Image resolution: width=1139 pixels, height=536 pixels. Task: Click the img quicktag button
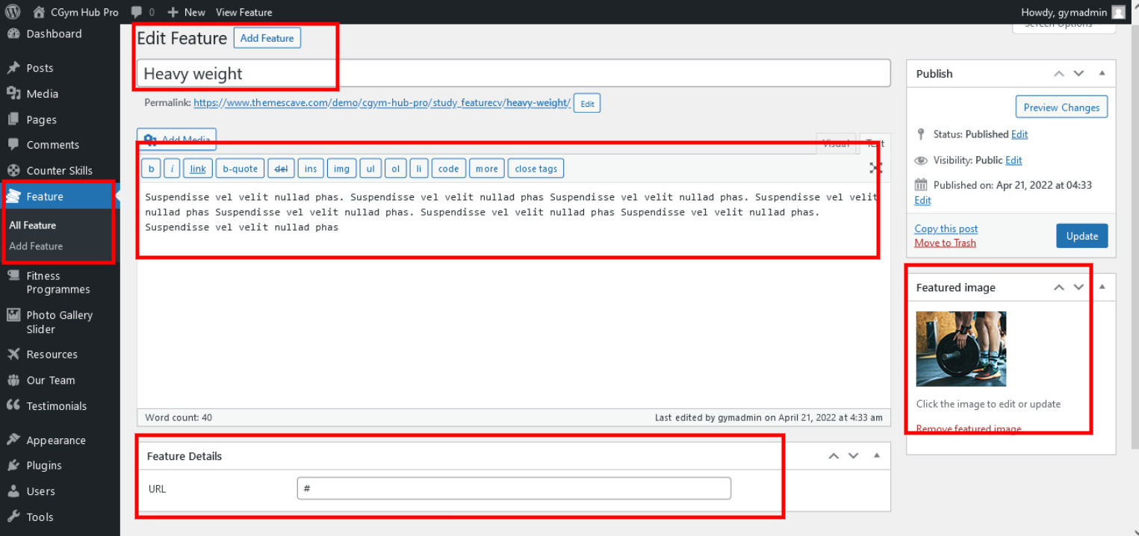341,169
